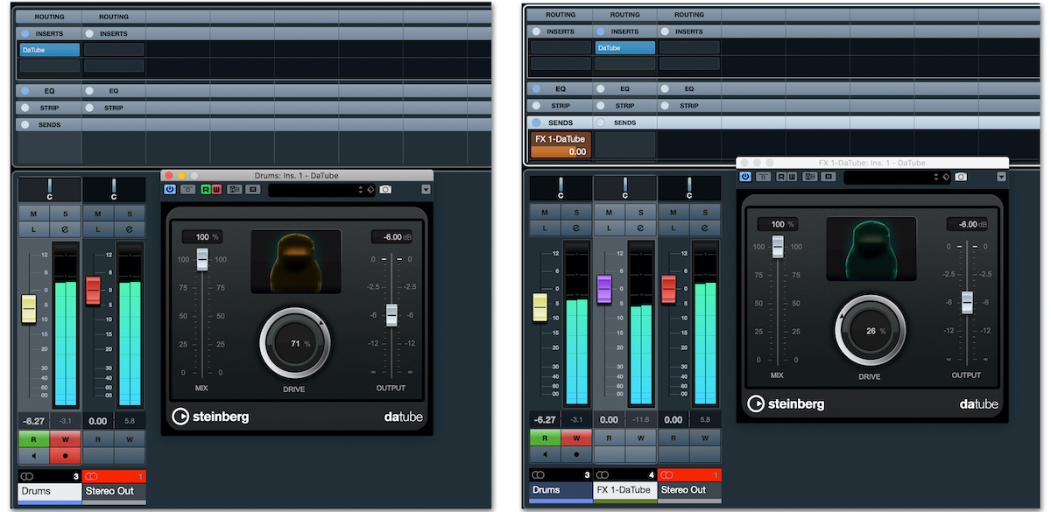This screenshot has width=1051, height=512.
Task: Click R button on FX 1-DaTube channel
Action: point(610,438)
